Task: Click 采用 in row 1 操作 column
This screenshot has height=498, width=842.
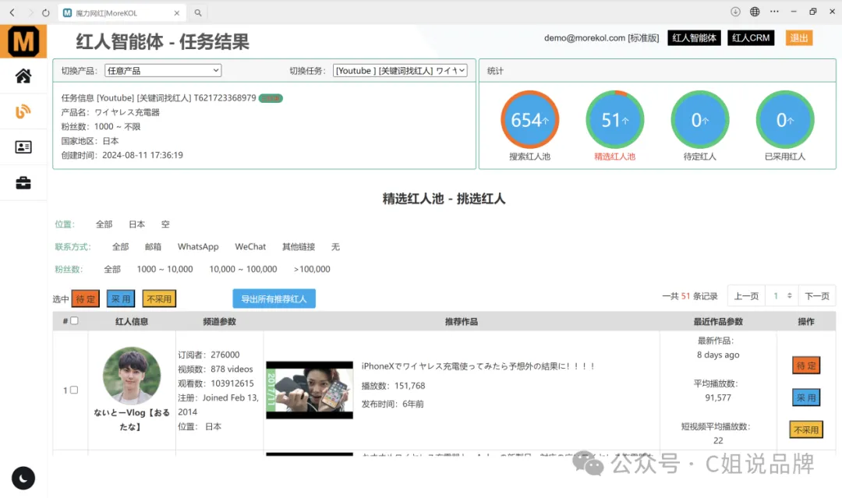Action: point(806,397)
